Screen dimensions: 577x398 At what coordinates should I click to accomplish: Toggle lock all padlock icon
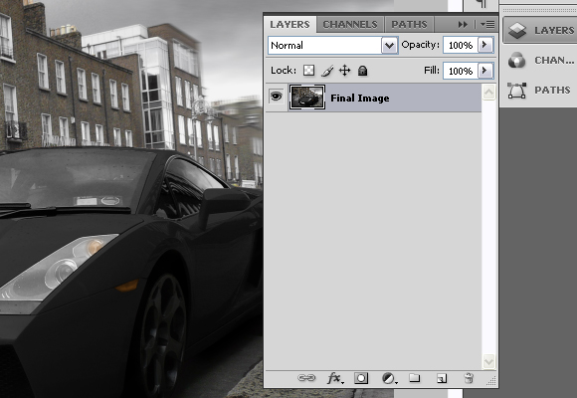362,71
